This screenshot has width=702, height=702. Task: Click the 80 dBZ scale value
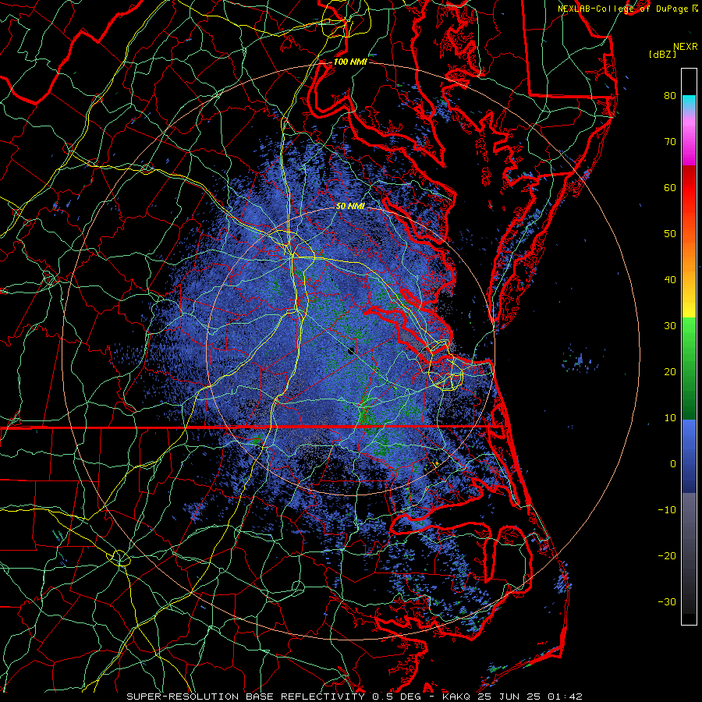(x=670, y=95)
